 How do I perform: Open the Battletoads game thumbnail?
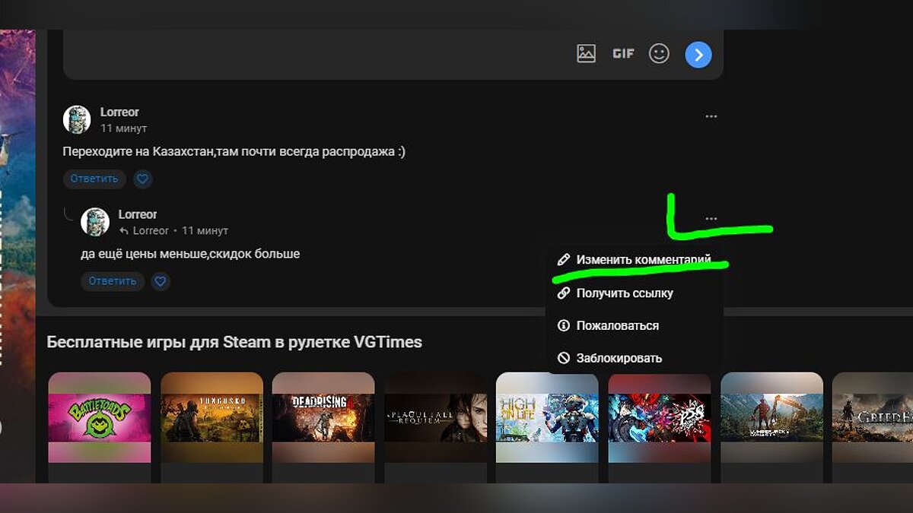click(x=100, y=417)
